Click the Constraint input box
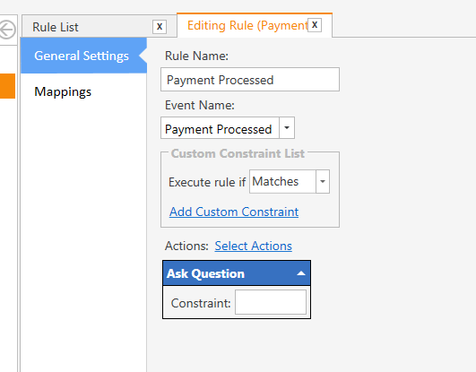The image size is (476, 372). pos(271,302)
